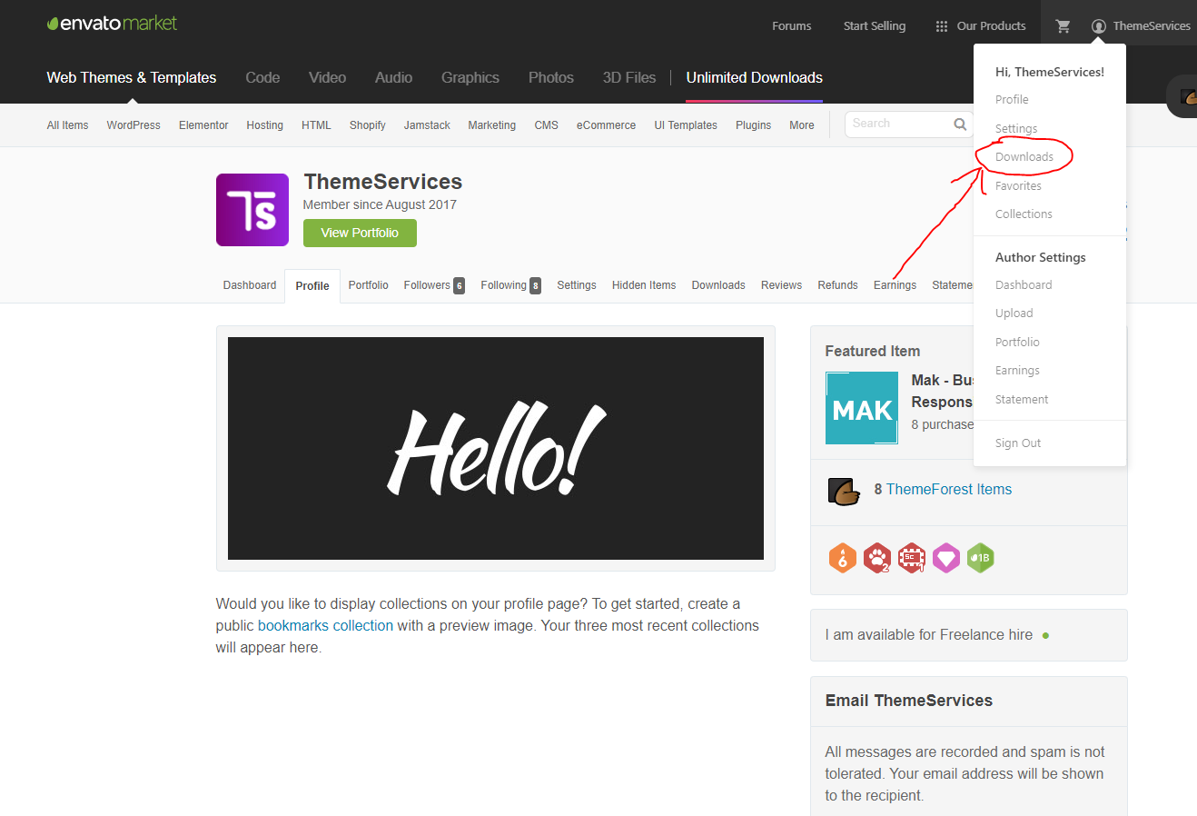
Task: Open the Our Products grid icon
Action: pyautogui.click(x=942, y=26)
